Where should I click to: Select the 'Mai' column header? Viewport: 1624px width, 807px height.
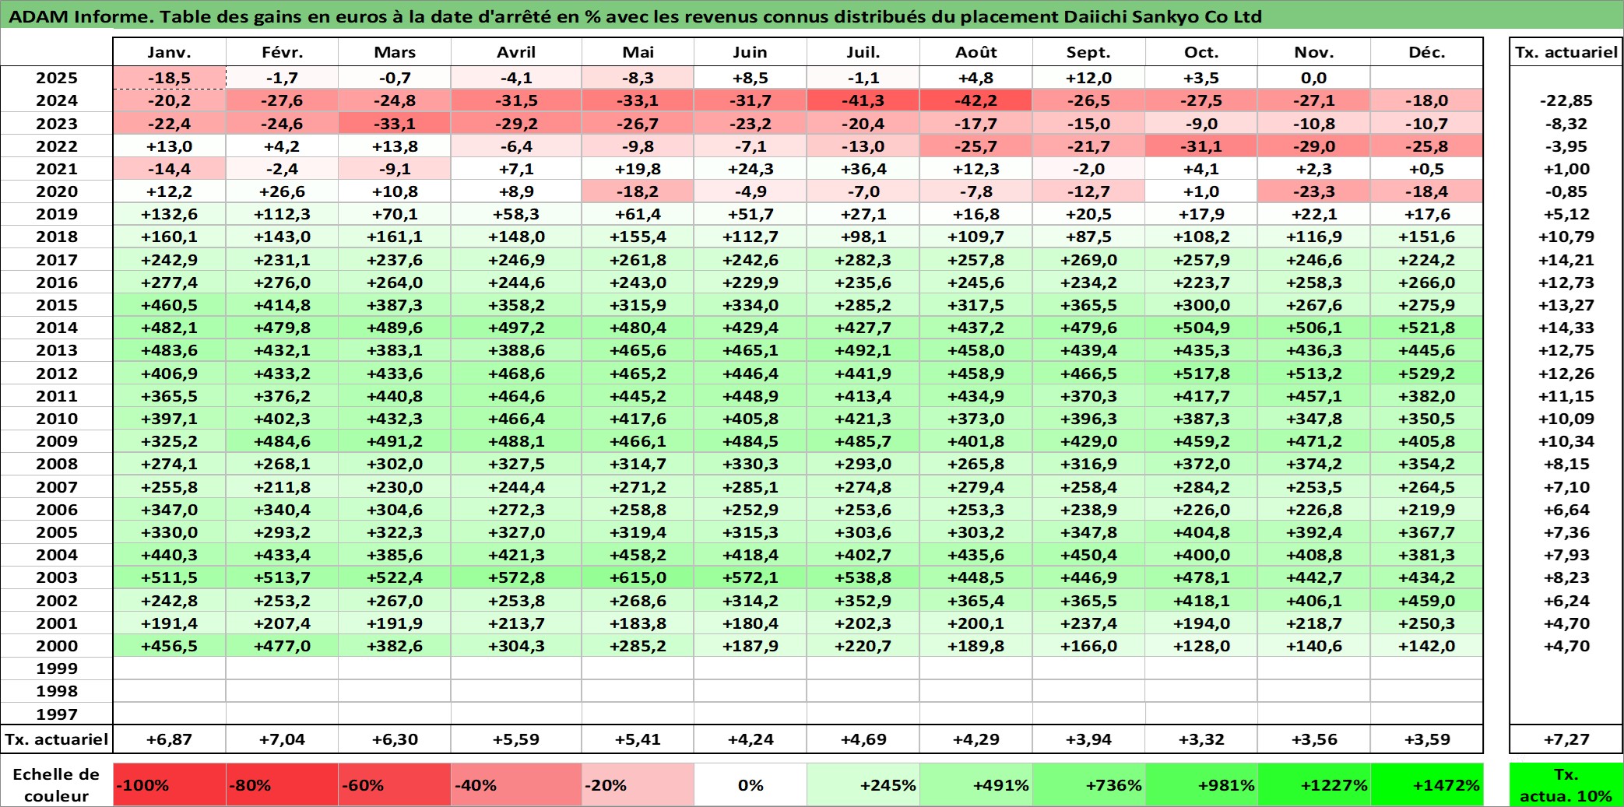click(x=638, y=52)
